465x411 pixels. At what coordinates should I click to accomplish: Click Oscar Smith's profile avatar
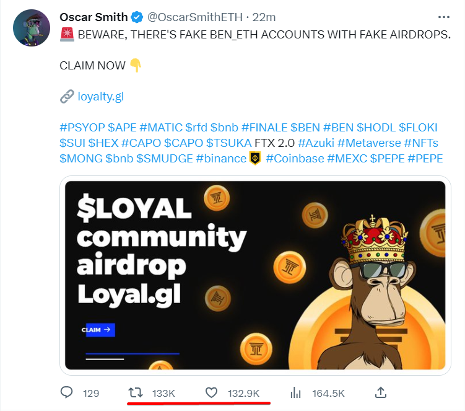pyautogui.click(x=32, y=28)
